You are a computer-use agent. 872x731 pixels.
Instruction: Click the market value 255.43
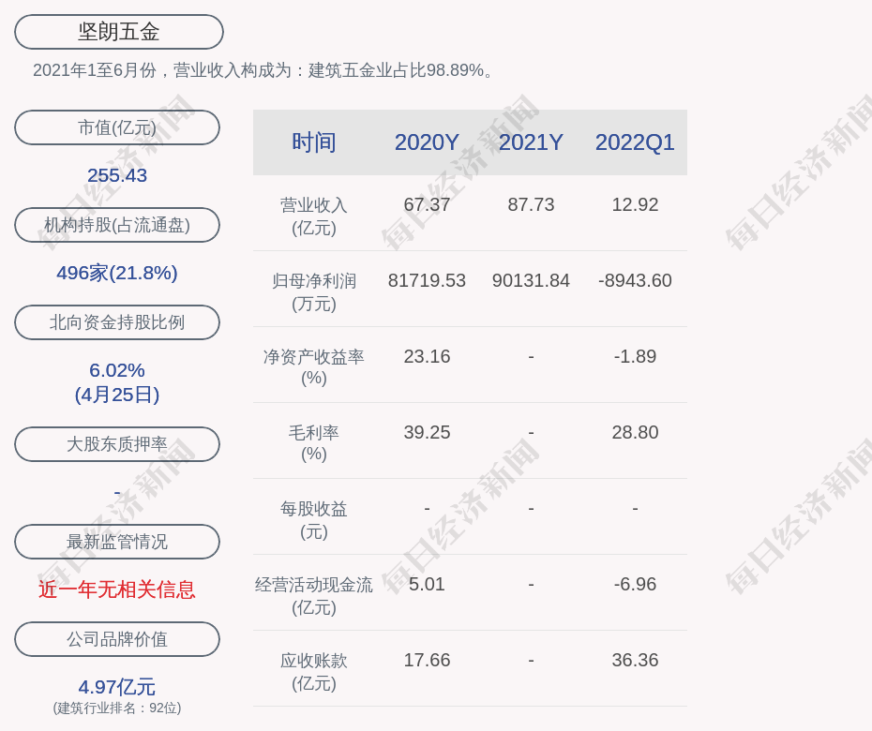pyautogui.click(x=117, y=175)
